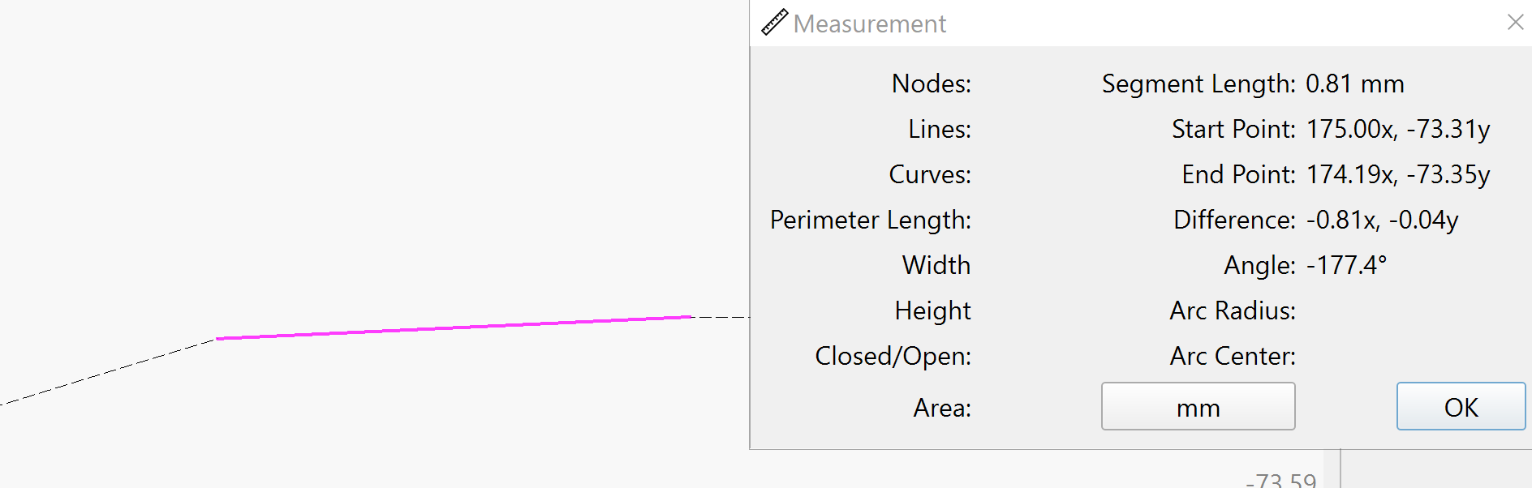Click the Perimeter Length label
Image resolution: width=1532 pixels, height=488 pixels.
[x=870, y=220]
